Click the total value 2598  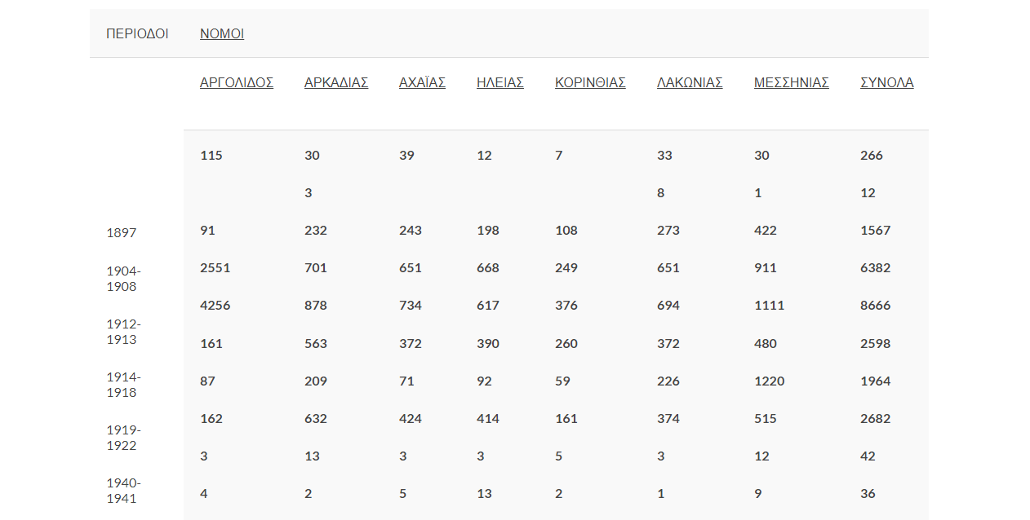tap(876, 344)
